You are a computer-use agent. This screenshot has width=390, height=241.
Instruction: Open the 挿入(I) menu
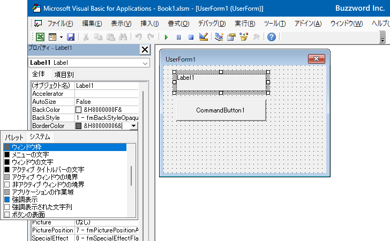[149, 24]
